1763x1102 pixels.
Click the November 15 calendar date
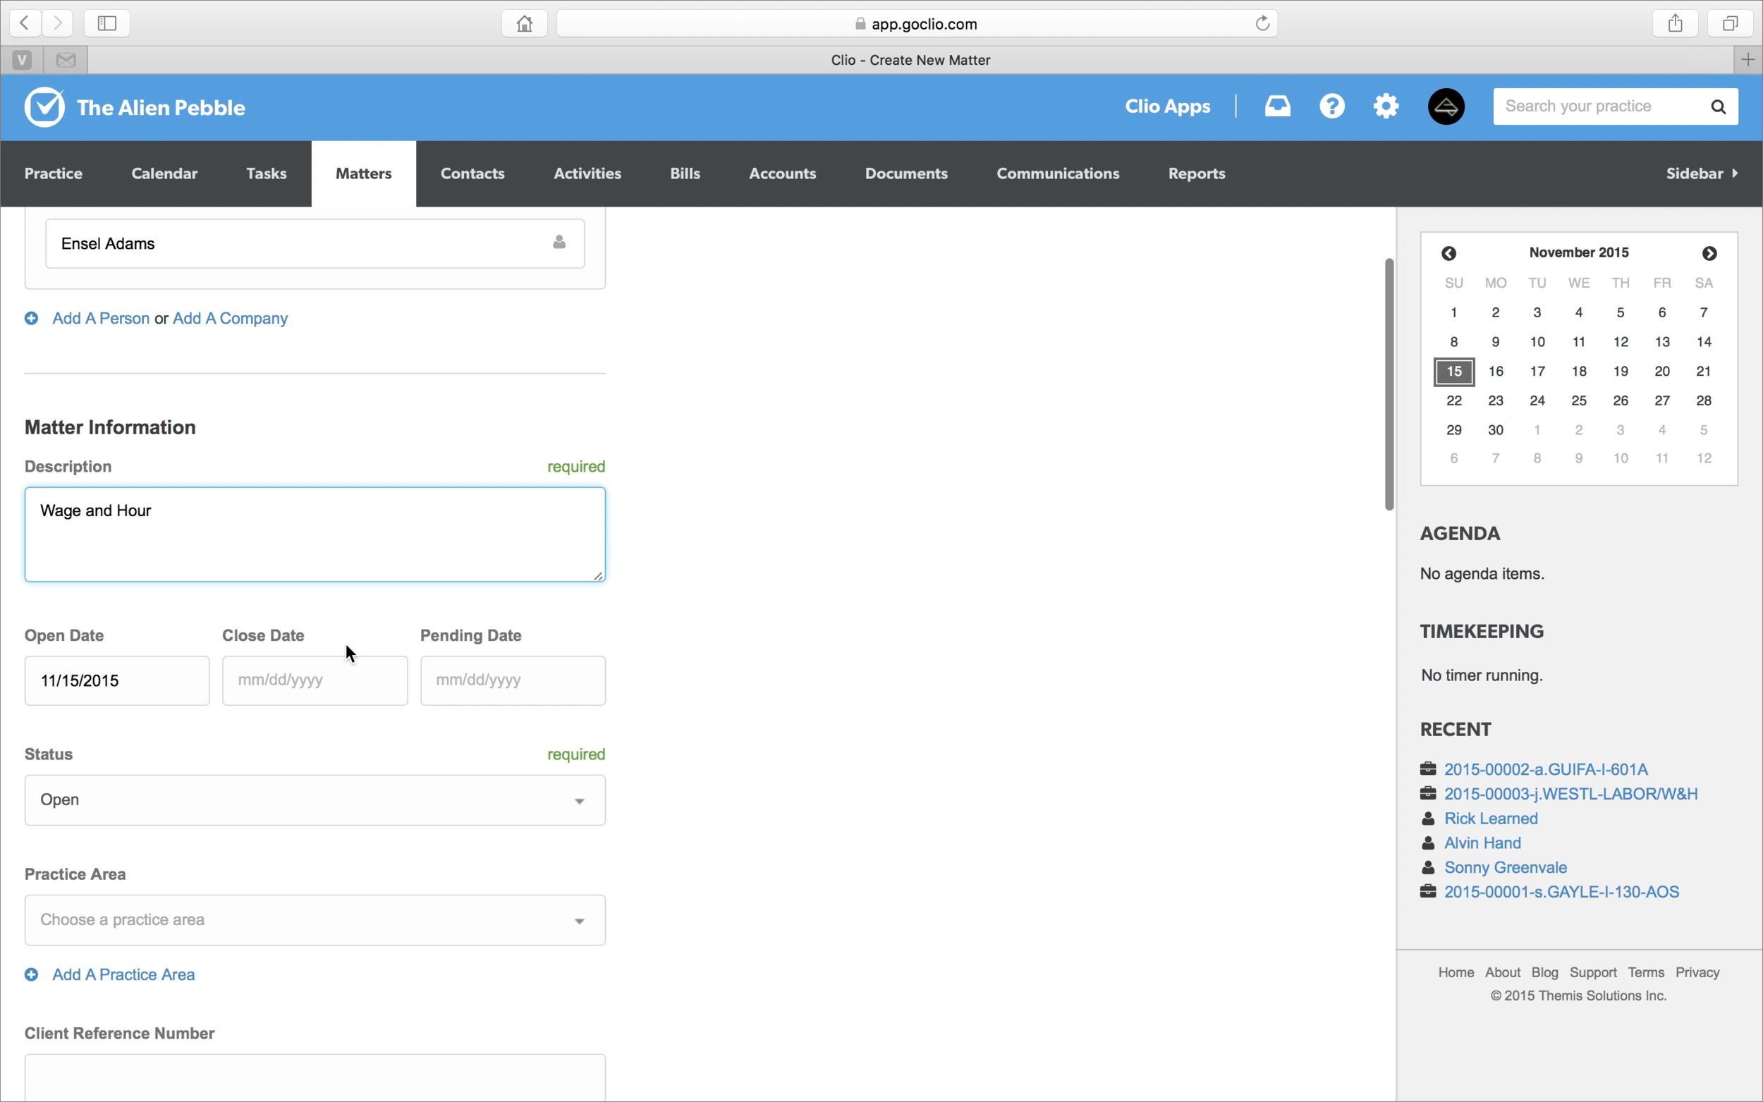1453,369
